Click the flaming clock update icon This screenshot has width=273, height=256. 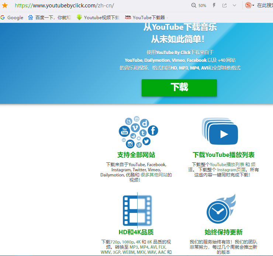tap(221, 209)
